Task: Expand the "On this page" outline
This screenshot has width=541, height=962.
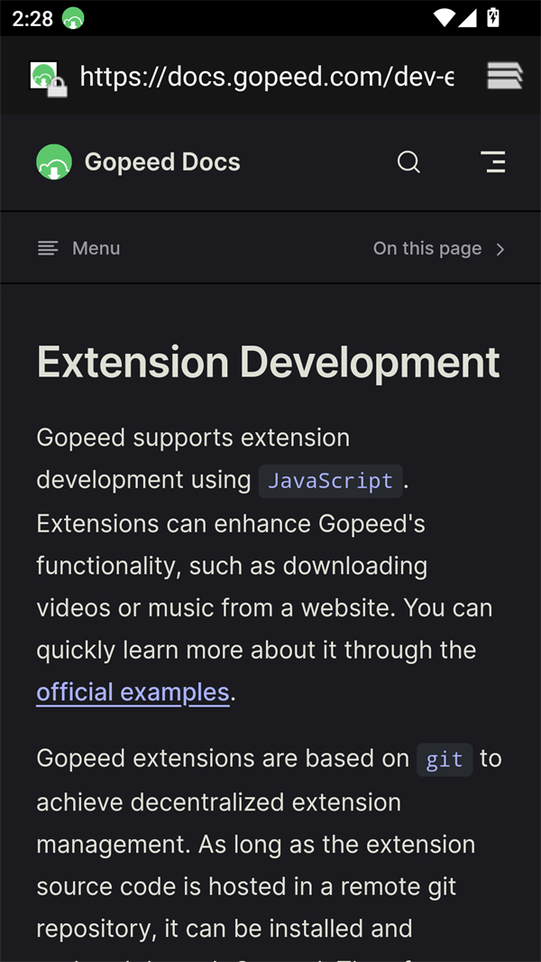Action: pos(427,248)
